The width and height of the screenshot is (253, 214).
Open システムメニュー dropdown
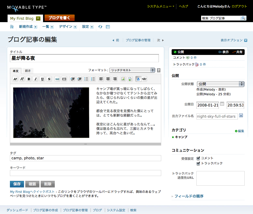161,6
